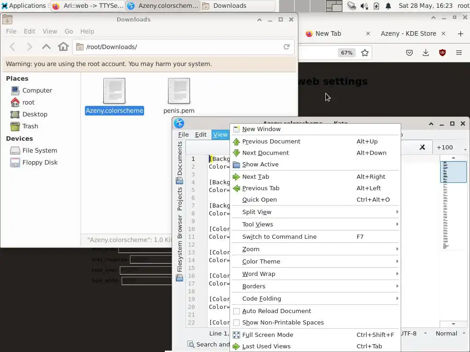Expand the Split View submenu
Image resolution: width=470 pixels, height=352 pixels.
pyautogui.click(x=315, y=212)
